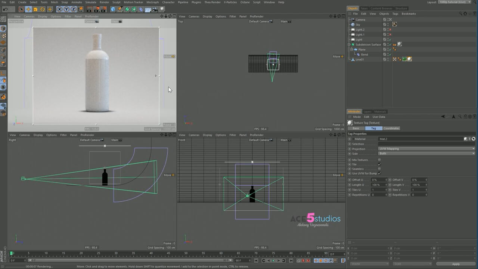Open the Side dropdown set to Both
478x269 pixels.
click(x=426, y=154)
